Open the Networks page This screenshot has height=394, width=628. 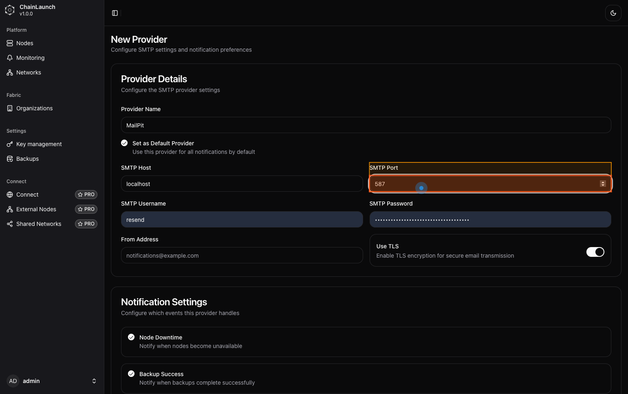pyautogui.click(x=29, y=72)
